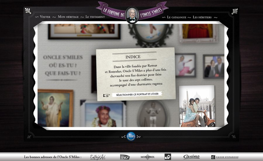263x161 pixels.
Task: Open the SNCF partner logo
Action: click(125, 157)
